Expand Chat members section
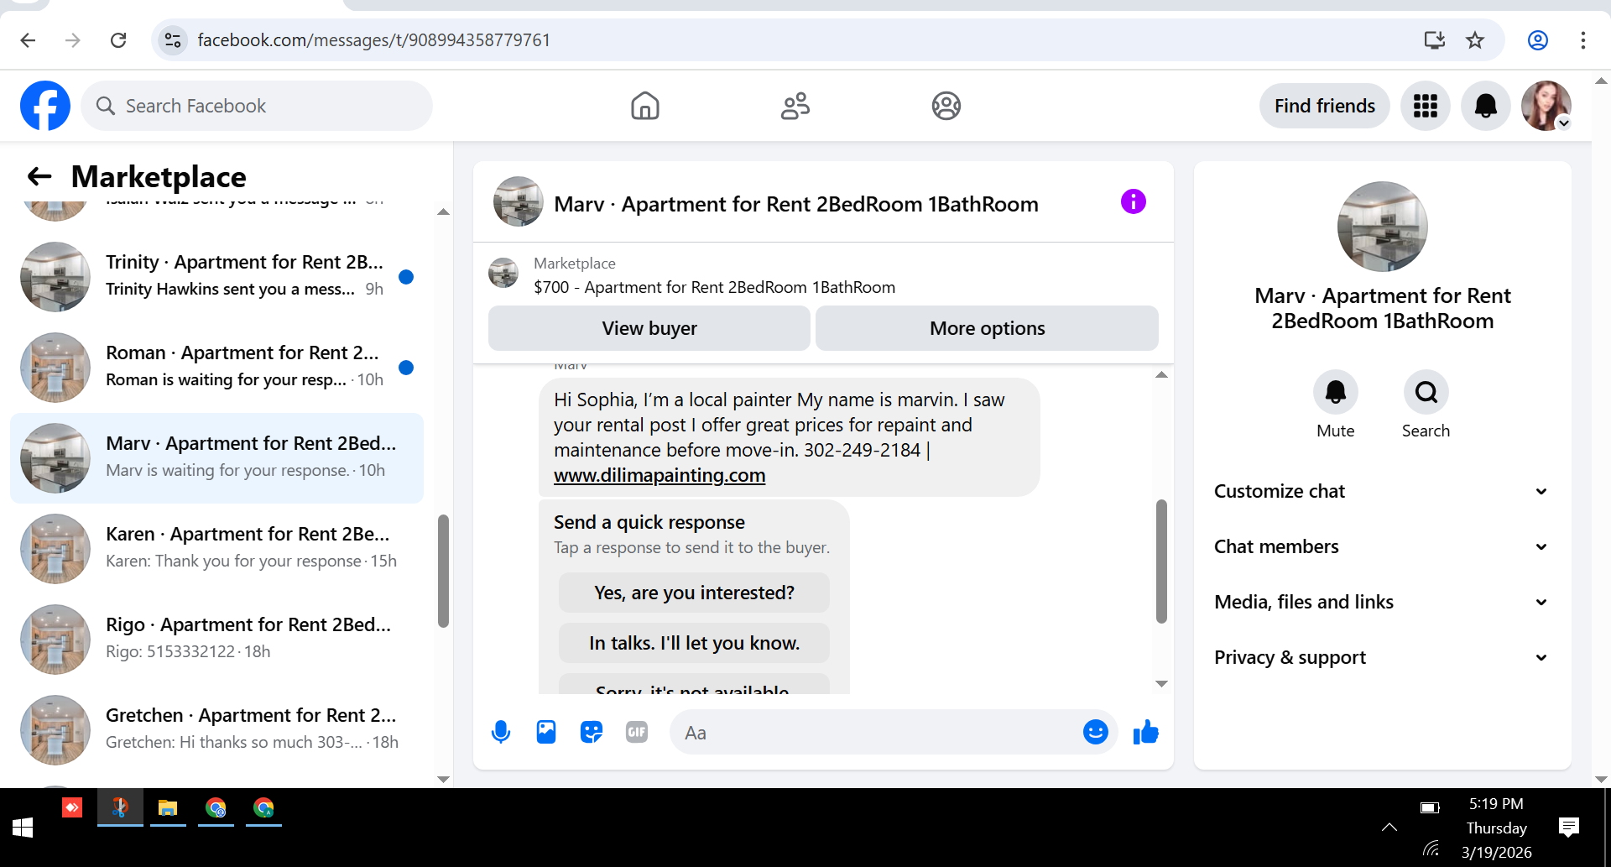1611x867 pixels. click(x=1381, y=546)
